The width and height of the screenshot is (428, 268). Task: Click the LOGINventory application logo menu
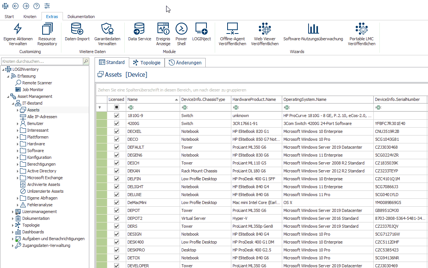pos(5,6)
